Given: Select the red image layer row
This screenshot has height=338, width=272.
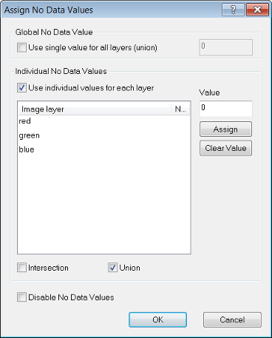Looking at the screenshot, I should click(x=104, y=121).
